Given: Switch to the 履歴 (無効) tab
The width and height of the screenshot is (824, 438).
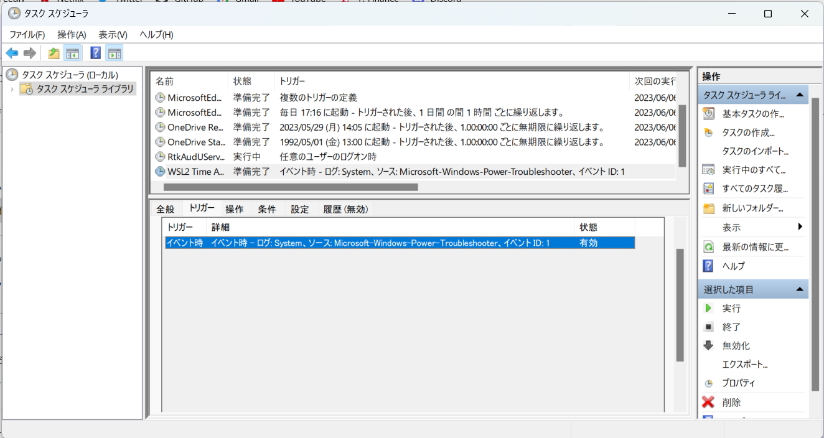Looking at the screenshot, I should click(346, 210).
